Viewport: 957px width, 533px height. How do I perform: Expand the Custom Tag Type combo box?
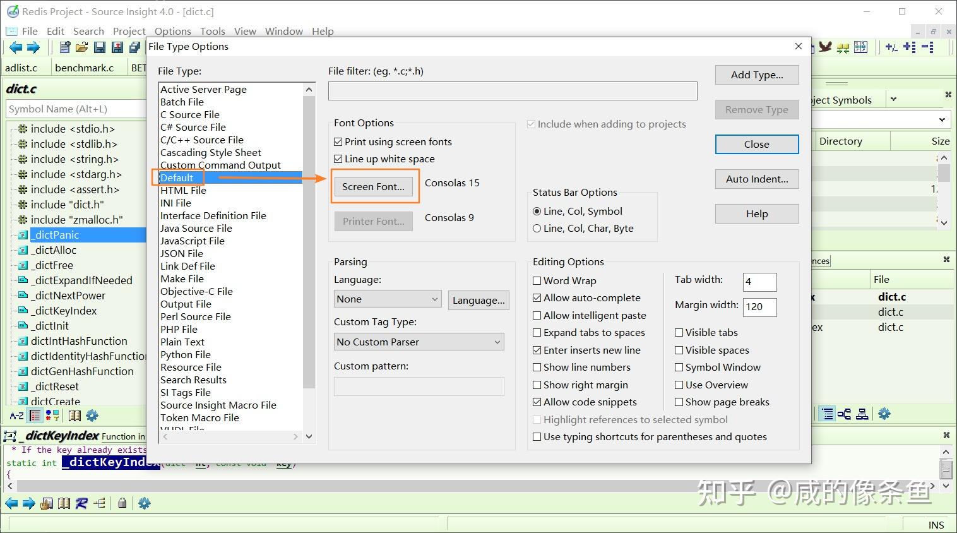click(419, 342)
